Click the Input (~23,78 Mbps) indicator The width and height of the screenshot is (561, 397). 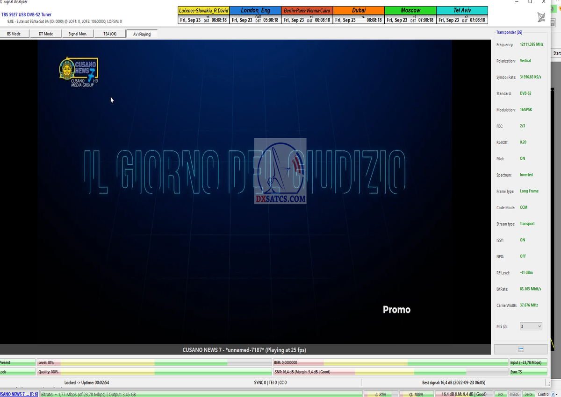(x=528, y=362)
